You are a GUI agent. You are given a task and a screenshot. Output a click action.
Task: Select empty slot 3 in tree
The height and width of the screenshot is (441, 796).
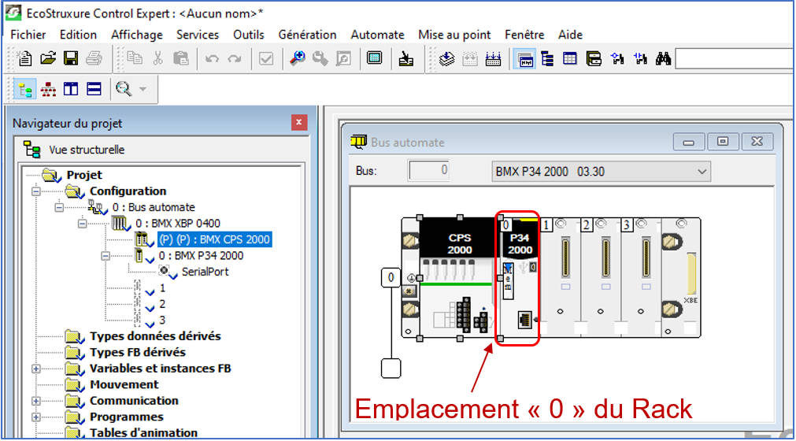click(x=162, y=321)
